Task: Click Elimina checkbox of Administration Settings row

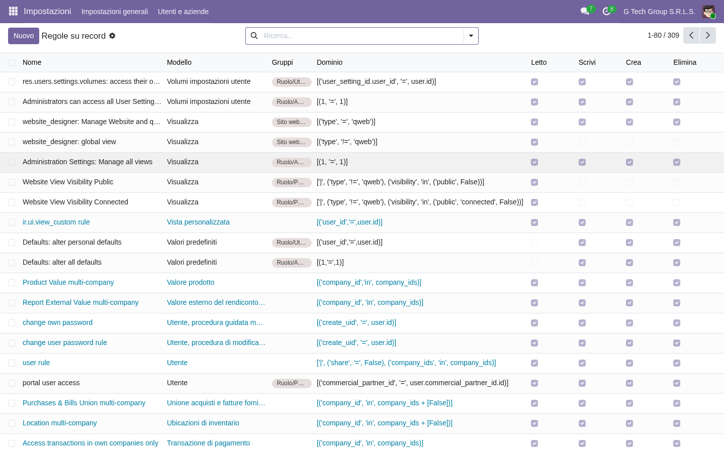Action: (x=677, y=162)
